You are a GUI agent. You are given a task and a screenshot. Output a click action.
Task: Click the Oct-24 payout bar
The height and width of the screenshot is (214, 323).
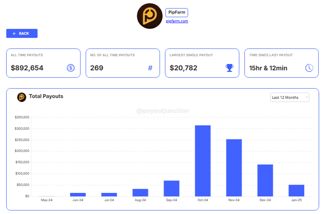[203, 161]
